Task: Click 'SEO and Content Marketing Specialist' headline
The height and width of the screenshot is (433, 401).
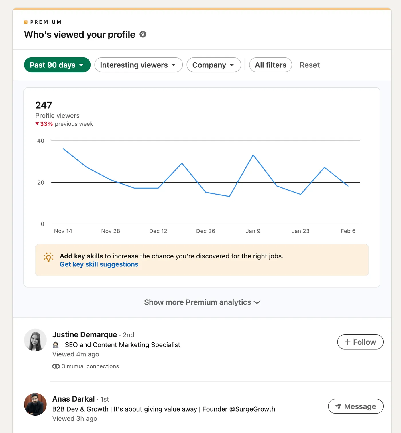Action: pos(123,345)
